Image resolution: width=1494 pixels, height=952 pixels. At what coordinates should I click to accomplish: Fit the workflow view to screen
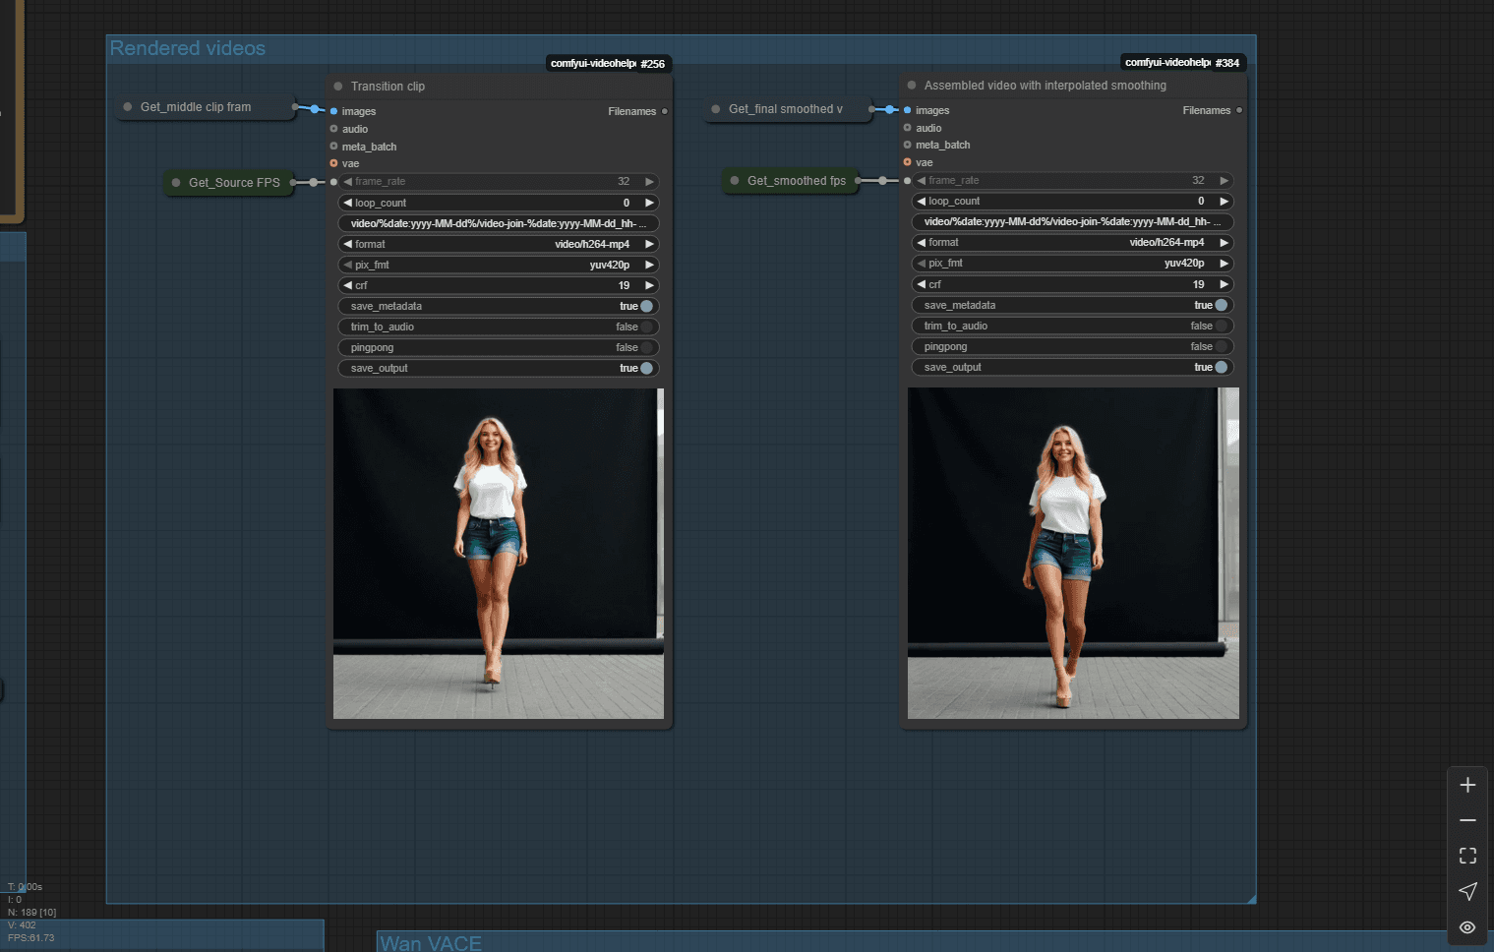coord(1467,856)
